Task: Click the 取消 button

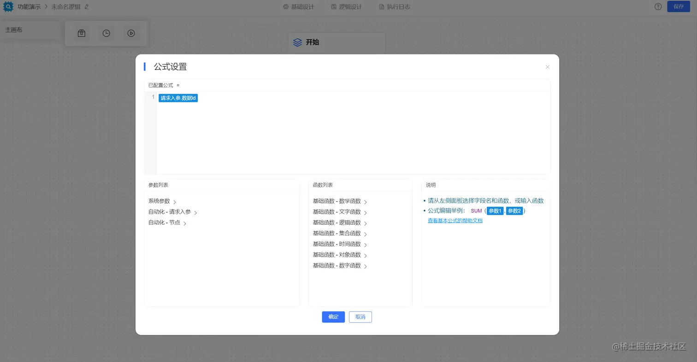Action: pos(360,317)
